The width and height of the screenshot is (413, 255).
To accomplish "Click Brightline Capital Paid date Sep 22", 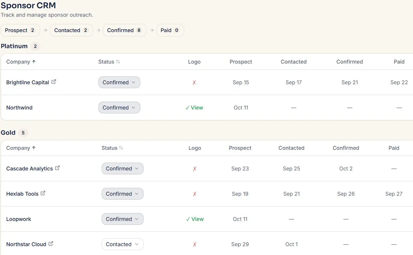I will 399,82.
